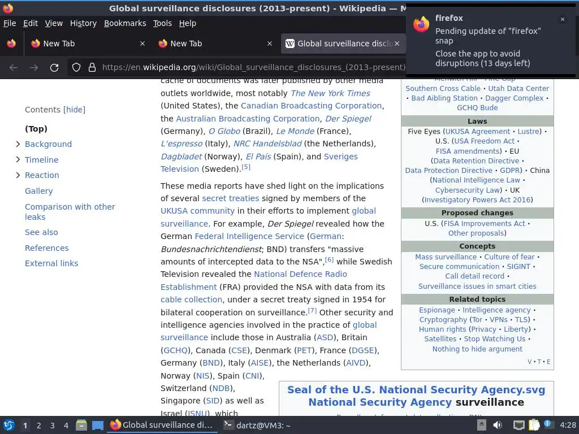Viewport: 579px width, 434px height.
Task: Expand the Timeline contents section
Action: (18, 159)
